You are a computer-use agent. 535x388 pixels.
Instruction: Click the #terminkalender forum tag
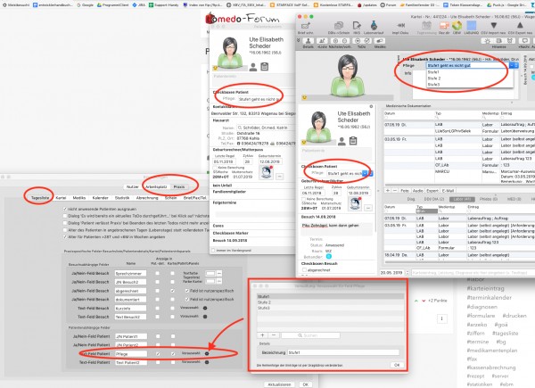click(489, 298)
